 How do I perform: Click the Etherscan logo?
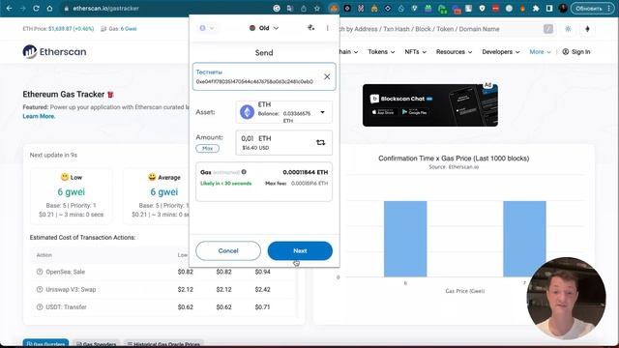[54, 51]
